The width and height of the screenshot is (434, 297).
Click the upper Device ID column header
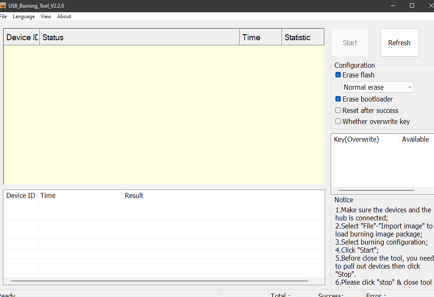tap(22, 37)
